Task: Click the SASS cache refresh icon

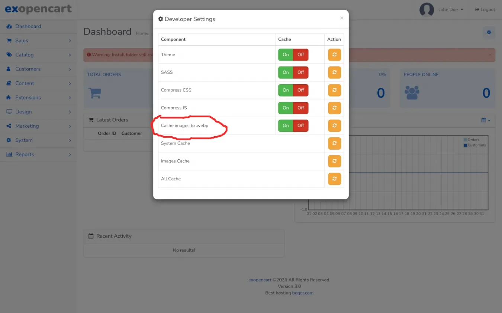Action: tap(334, 72)
